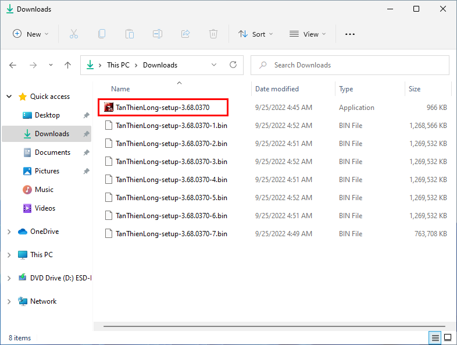Open Documents in Quick access
Image resolution: width=457 pixels, height=345 pixels.
tap(52, 152)
